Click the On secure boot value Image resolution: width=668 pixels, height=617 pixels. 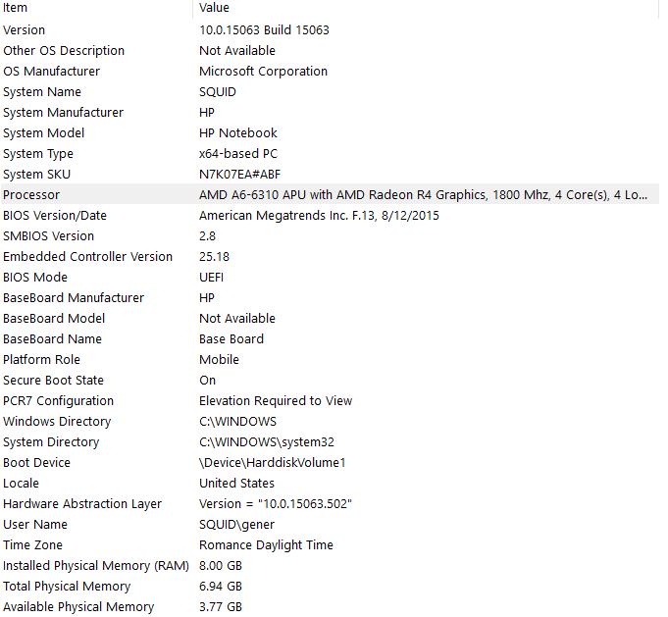click(x=208, y=380)
